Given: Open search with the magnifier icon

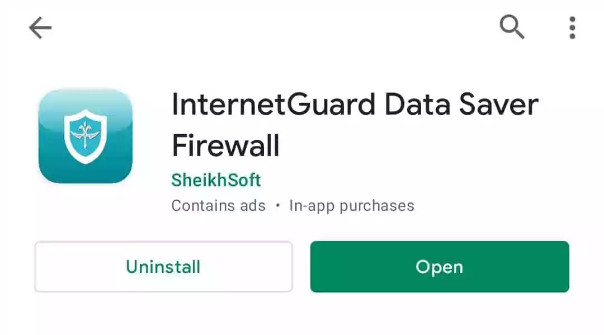Looking at the screenshot, I should tap(512, 27).
